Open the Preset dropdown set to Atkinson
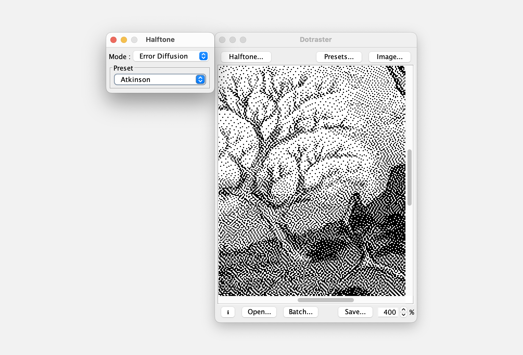523x355 pixels. pyautogui.click(x=160, y=80)
